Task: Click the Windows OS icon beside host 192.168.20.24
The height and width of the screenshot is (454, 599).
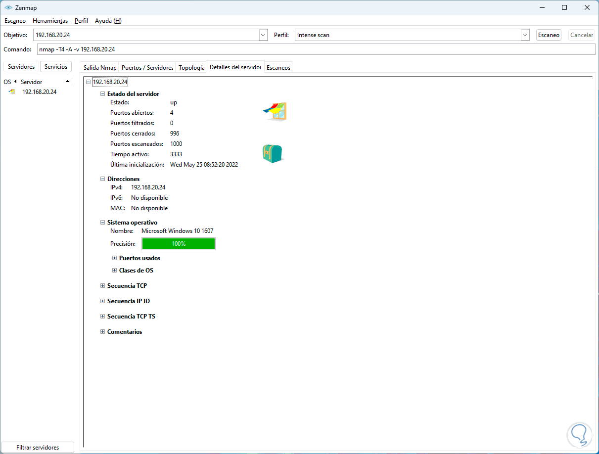Action: click(x=12, y=91)
